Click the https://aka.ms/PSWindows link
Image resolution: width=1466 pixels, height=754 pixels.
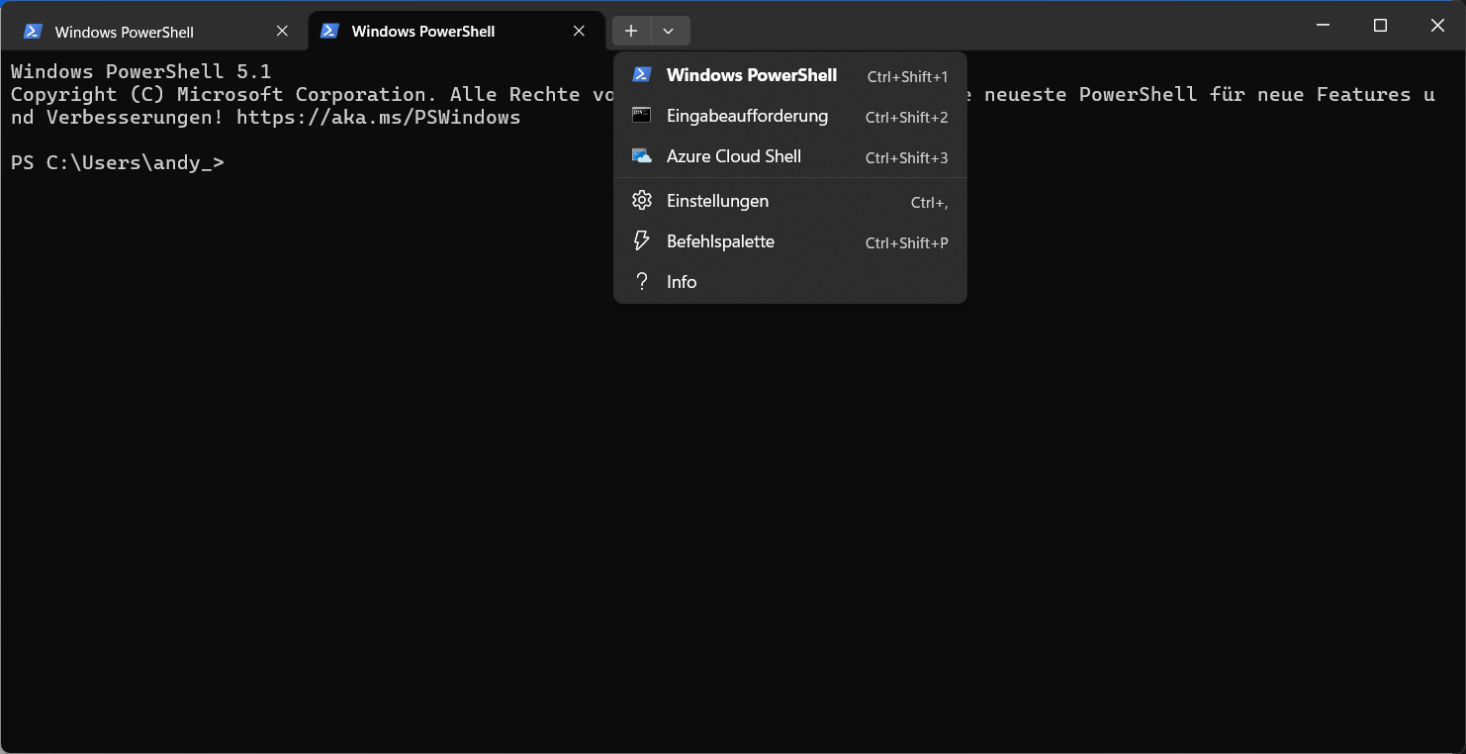[x=379, y=117]
